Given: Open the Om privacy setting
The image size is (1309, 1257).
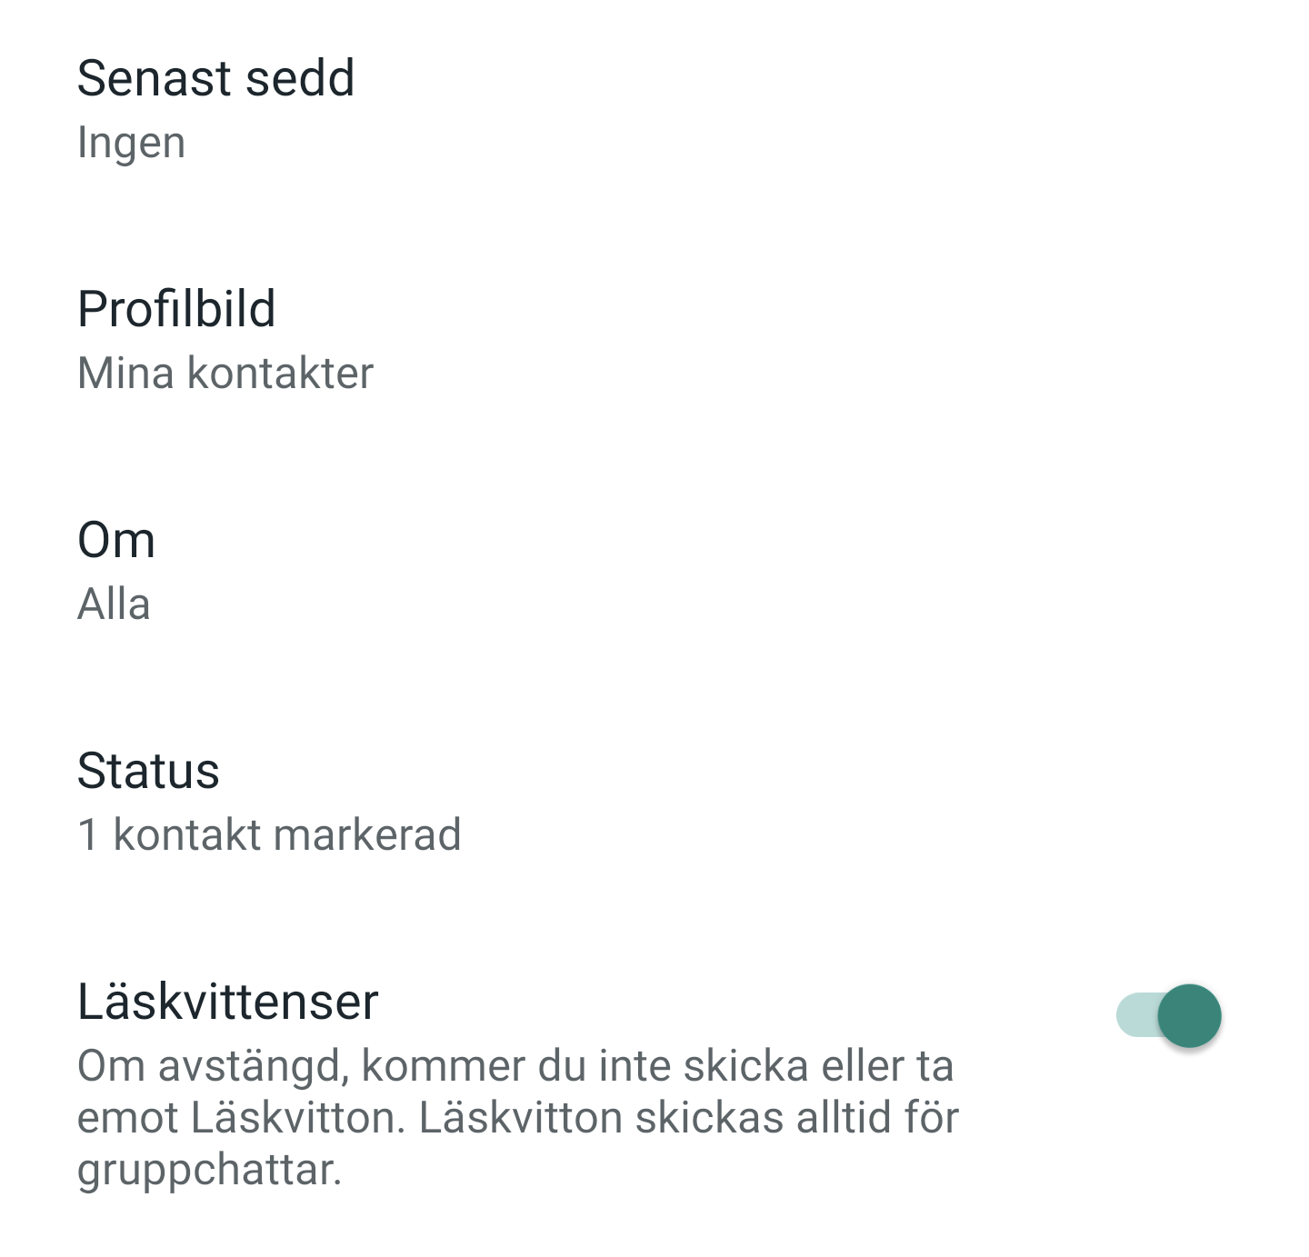Looking at the screenshot, I should point(654,571).
